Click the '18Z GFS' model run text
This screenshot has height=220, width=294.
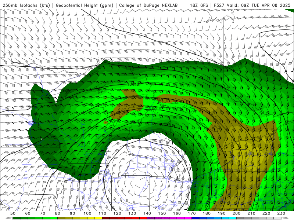click(199, 5)
